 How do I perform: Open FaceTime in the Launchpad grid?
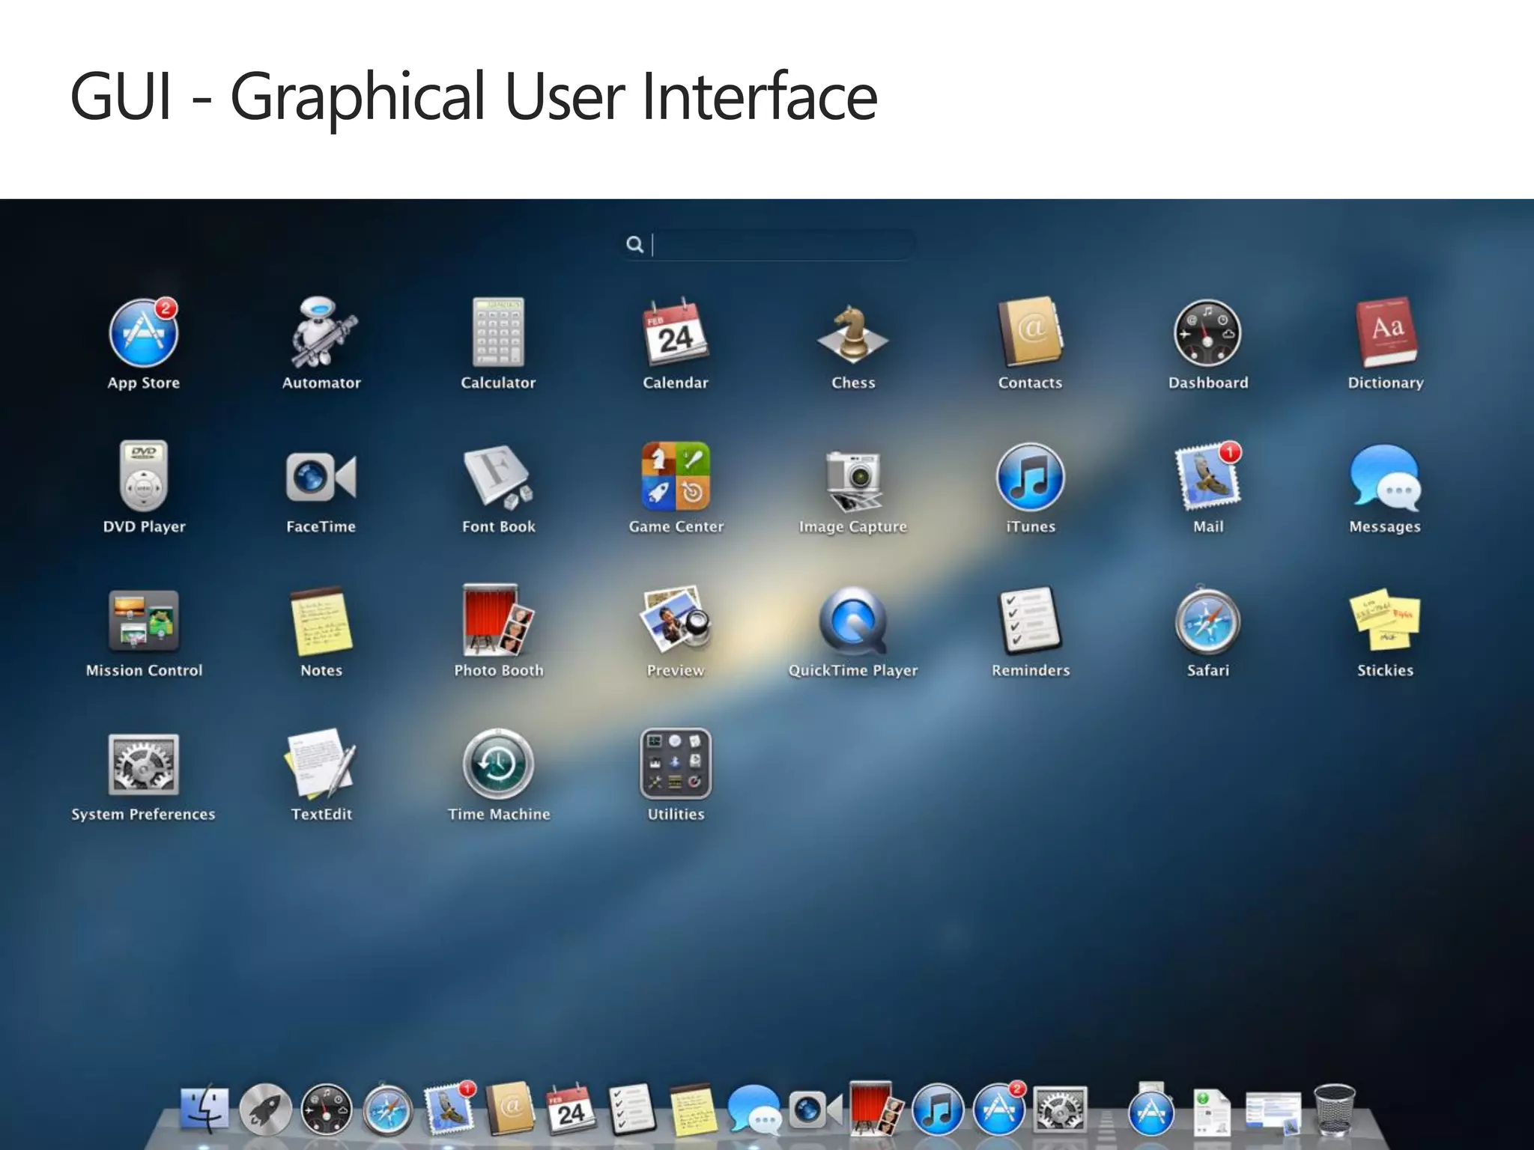321,476
